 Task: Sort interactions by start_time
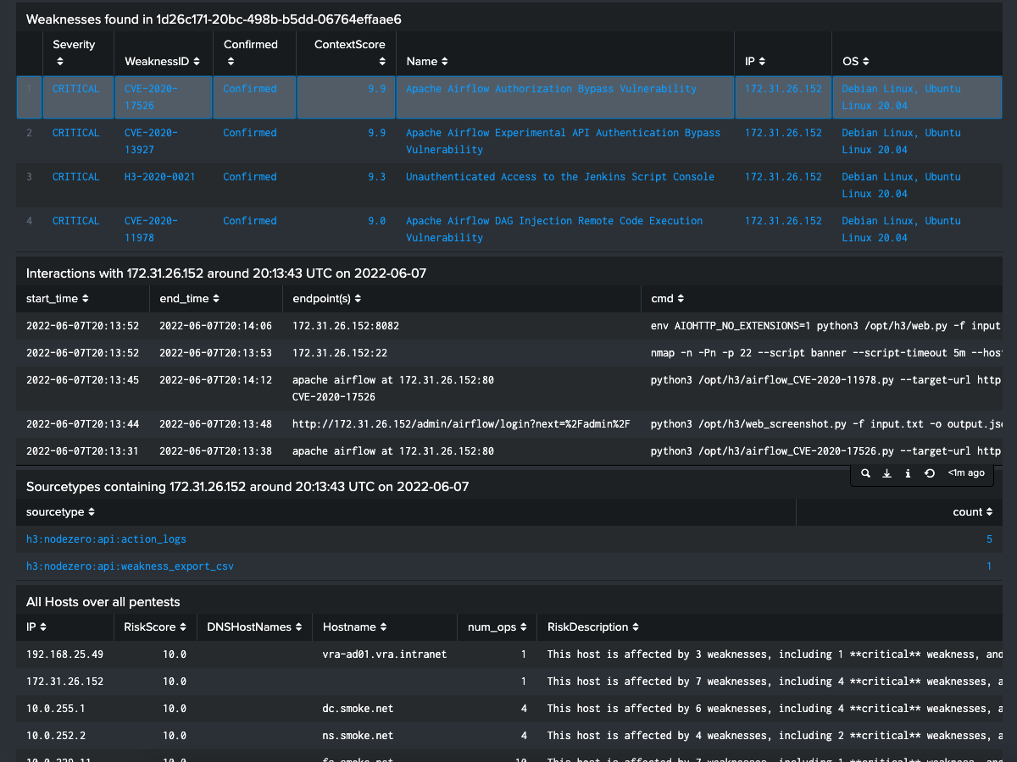(58, 299)
